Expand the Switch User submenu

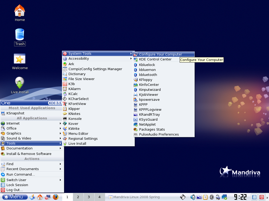click(16, 180)
